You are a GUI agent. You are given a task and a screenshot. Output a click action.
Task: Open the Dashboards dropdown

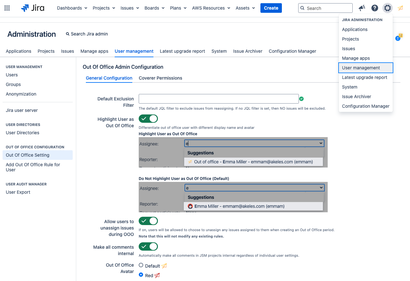[72, 8]
